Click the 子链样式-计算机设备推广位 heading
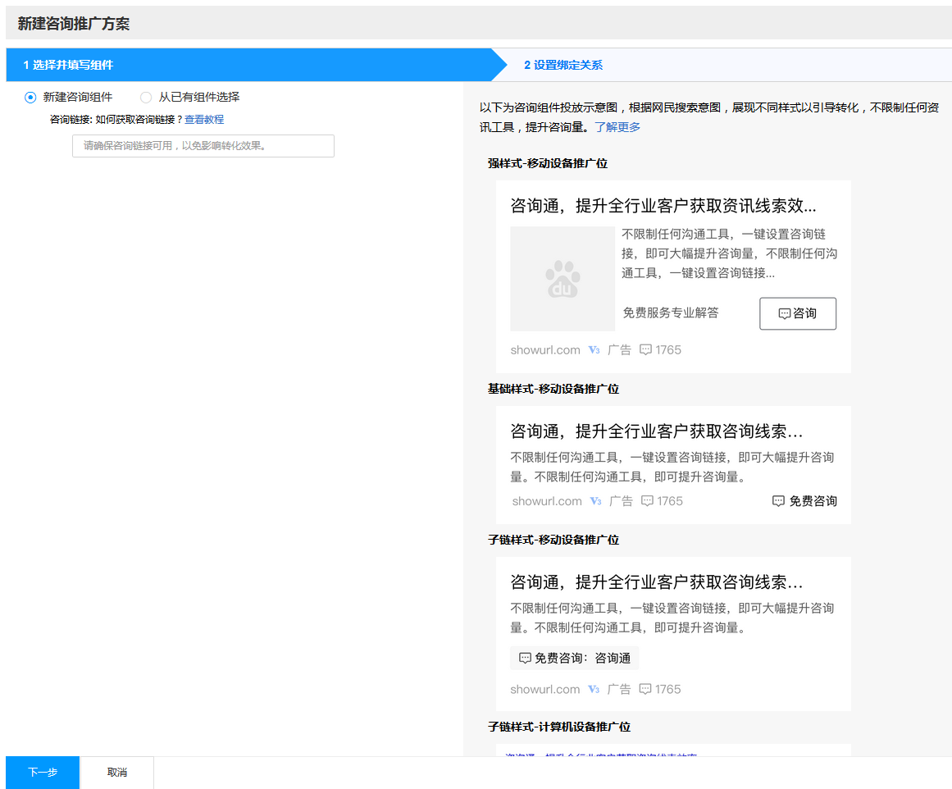 point(558,727)
